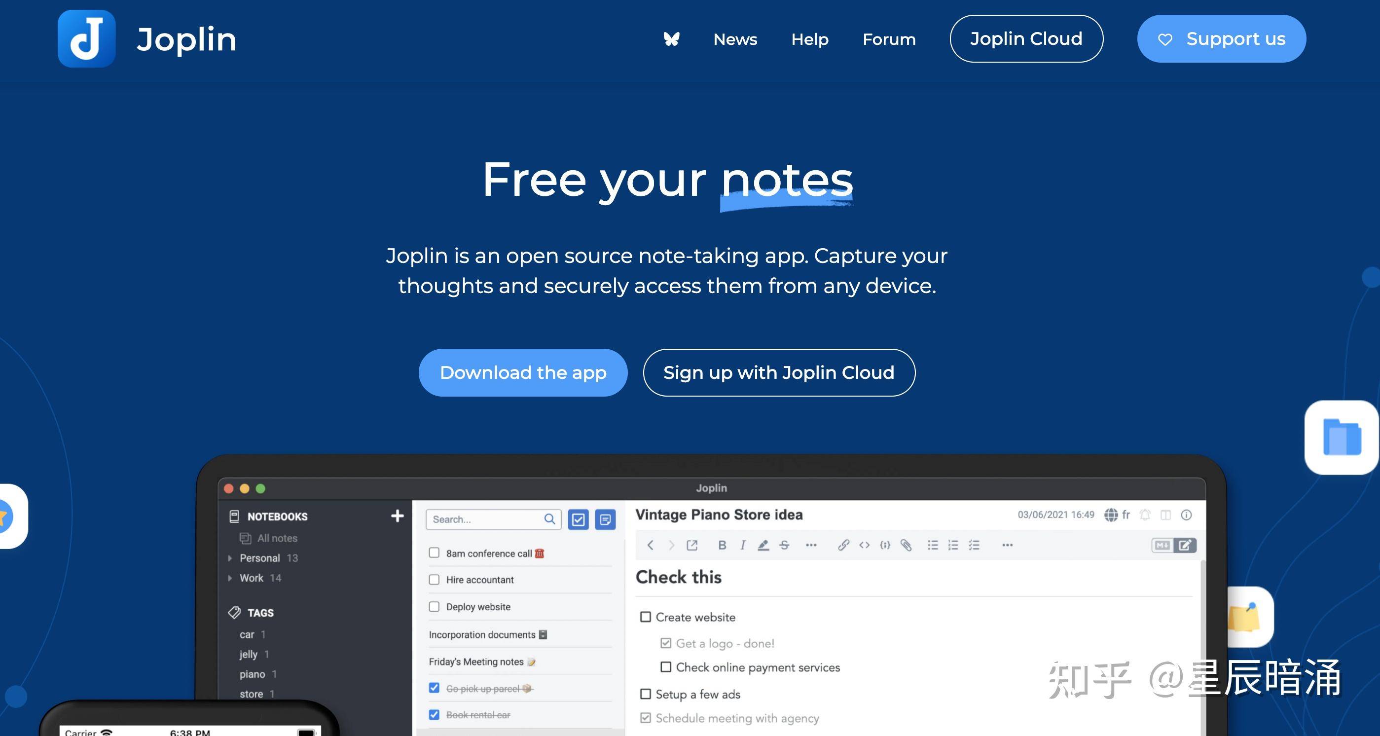1380x736 pixels.
Task: Select the jelly tag
Action: 249,654
